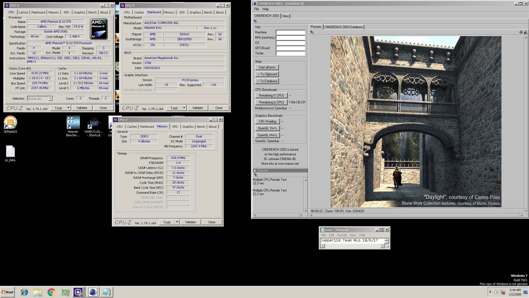The height and width of the screenshot is (298, 529).
Task: Switch to Notepad taskbar button
Action: (x=106, y=292)
